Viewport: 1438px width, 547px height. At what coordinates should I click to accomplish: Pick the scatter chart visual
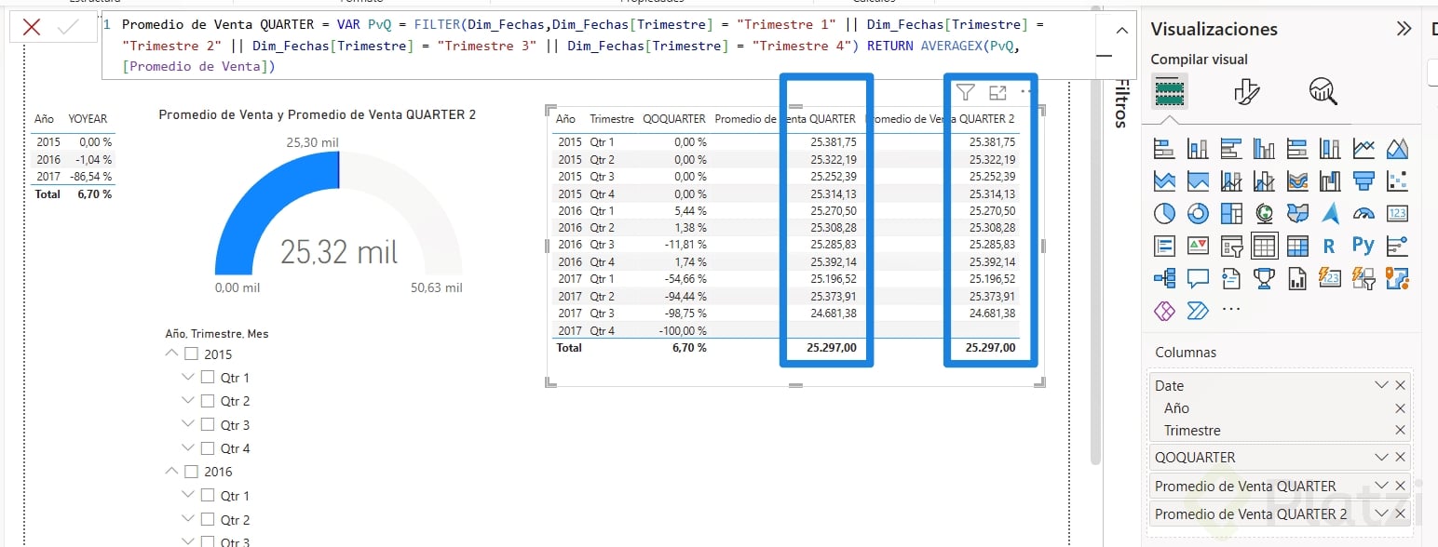coord(1397,180)
